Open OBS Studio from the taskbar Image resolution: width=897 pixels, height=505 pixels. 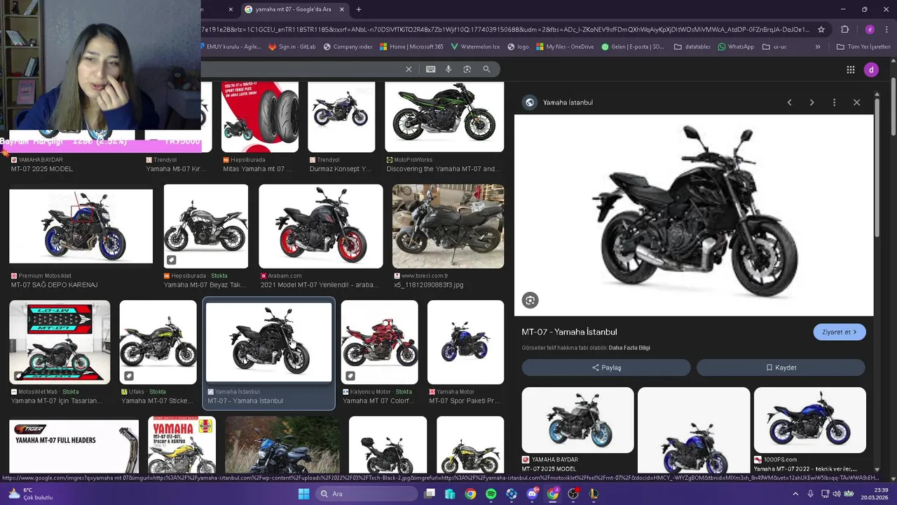(573, 494)
